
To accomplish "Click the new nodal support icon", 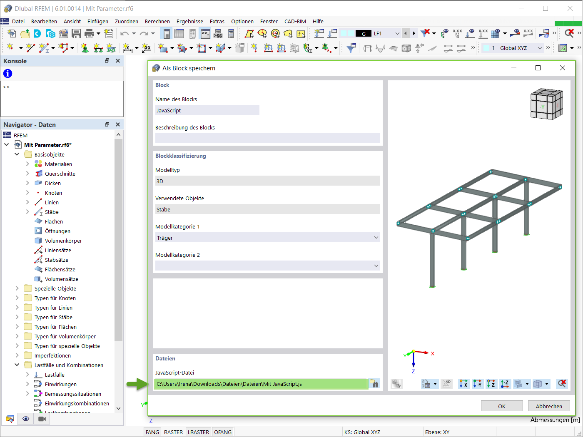I will pos(85,48).
